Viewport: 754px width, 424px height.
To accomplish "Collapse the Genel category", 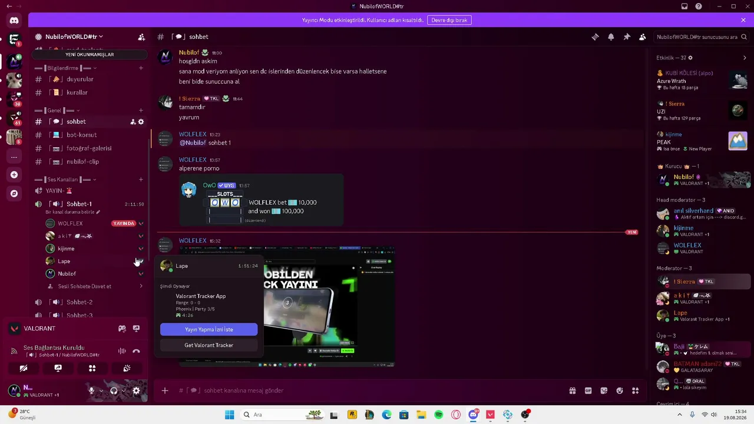I will 57,110.
